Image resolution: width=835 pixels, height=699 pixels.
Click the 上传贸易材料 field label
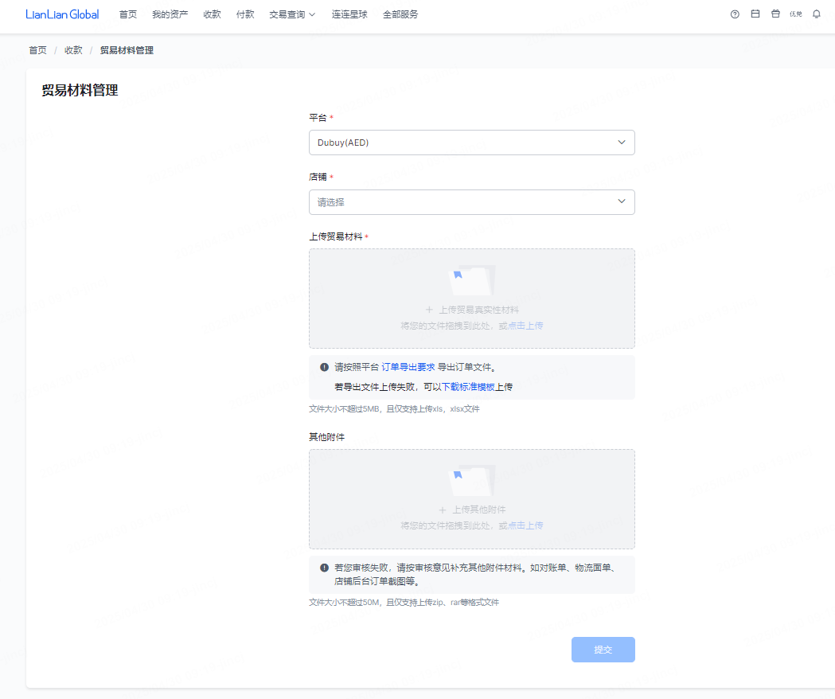pyautogui.click(x=335, y=236)
